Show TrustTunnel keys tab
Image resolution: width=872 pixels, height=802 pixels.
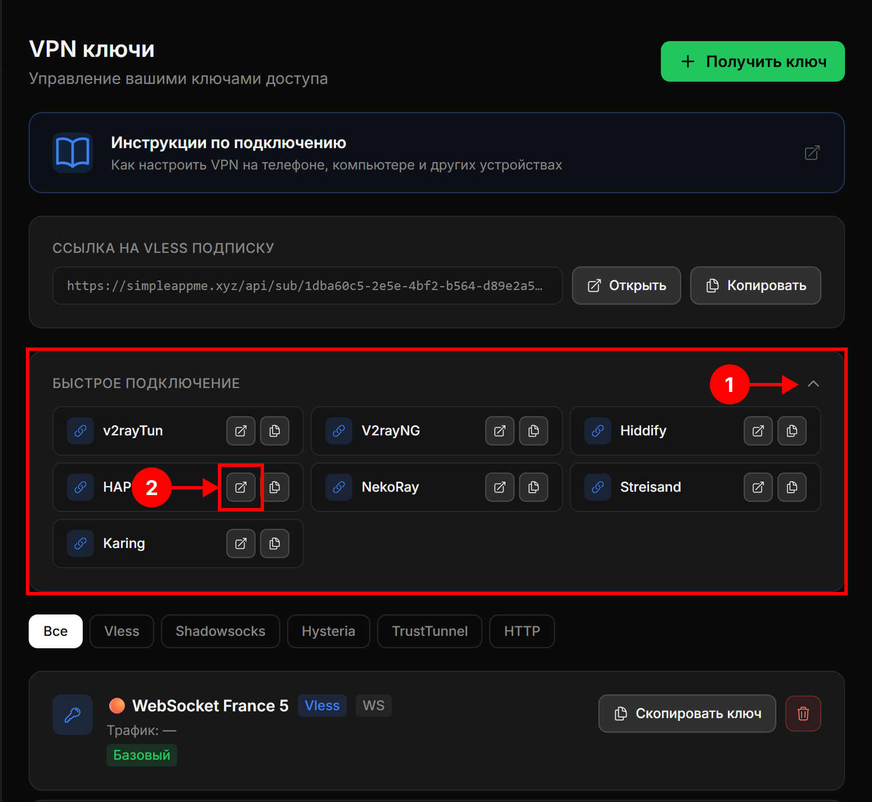pyautogui.click(x=430, y=631)
